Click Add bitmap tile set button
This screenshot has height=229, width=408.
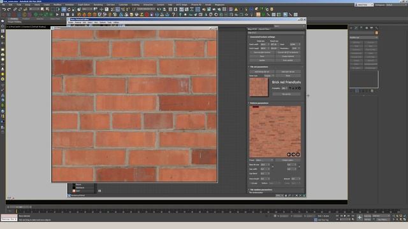coord(262,72)
